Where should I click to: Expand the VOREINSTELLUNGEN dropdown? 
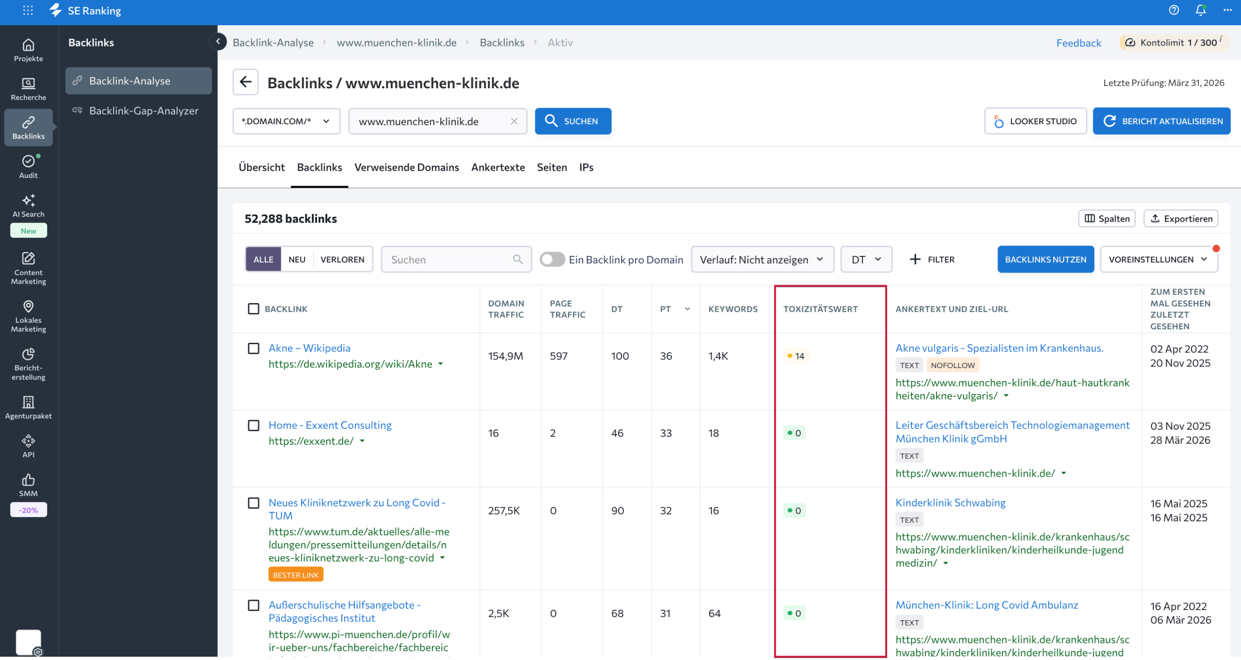(x=1159, y=259)
